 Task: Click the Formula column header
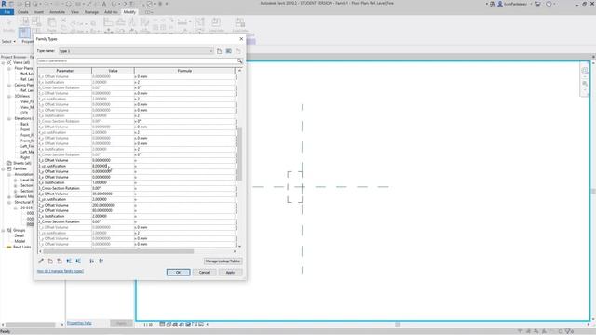point(184,71)
